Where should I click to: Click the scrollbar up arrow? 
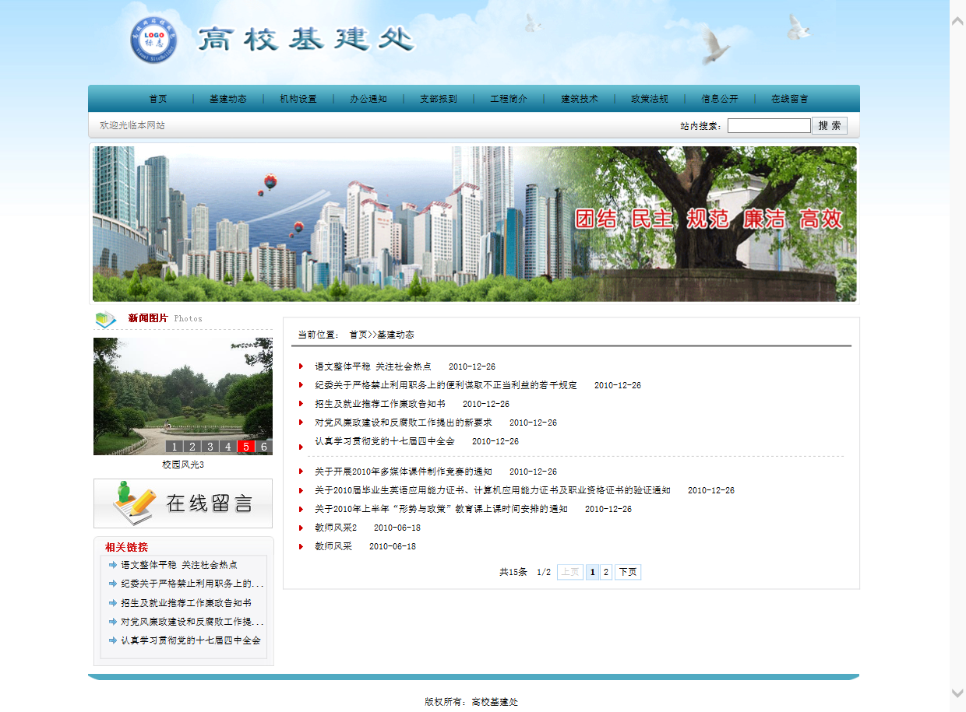[x=957, y=20]
